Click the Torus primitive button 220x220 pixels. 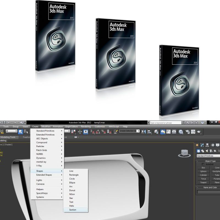pyautogui.click(x=203, y=179)
